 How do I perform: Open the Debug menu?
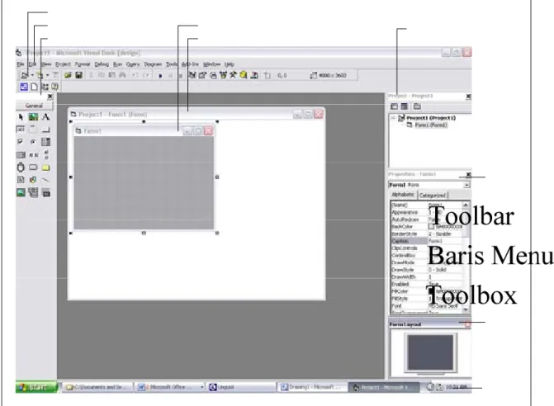point(102,64)
